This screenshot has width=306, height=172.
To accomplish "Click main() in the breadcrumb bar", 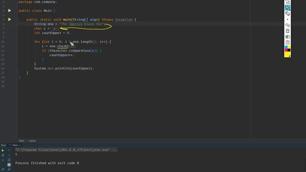I will pos(32,140).
